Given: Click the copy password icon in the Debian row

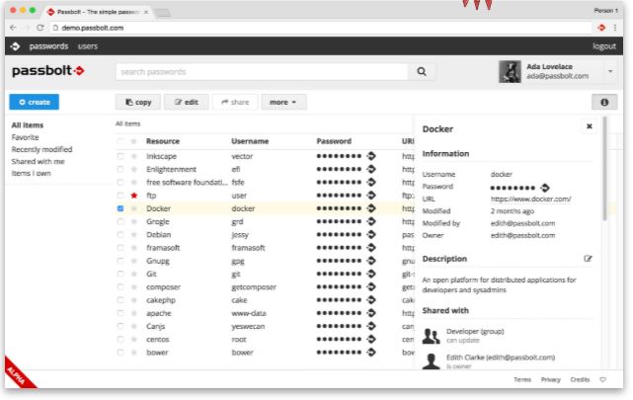Looking at the screenshot, I should (x=371, y=234).
